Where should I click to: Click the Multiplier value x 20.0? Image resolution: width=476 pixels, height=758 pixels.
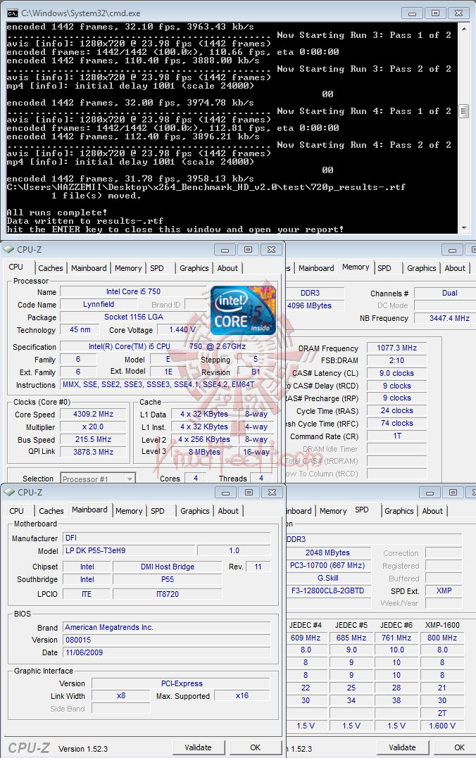tap(94, 427)
